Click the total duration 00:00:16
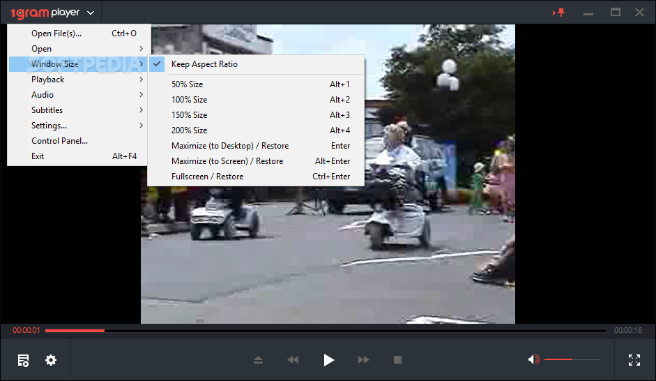The width and height of the screenshot is (656, 381). [628, 330]
